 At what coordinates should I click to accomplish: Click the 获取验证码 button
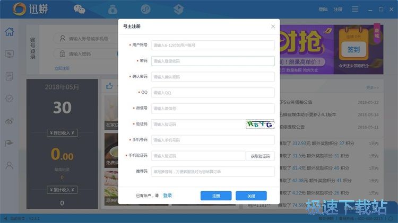click(x=260, y=156)
